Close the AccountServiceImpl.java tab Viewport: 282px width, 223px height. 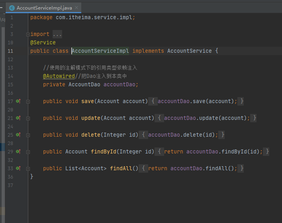(76, 8)
